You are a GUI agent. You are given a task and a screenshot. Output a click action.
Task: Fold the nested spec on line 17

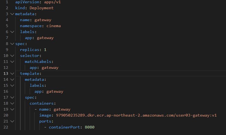coord(12,97)
